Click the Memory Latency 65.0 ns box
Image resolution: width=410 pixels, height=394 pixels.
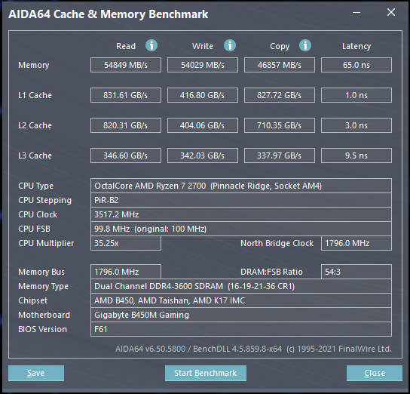click(356, 65)
